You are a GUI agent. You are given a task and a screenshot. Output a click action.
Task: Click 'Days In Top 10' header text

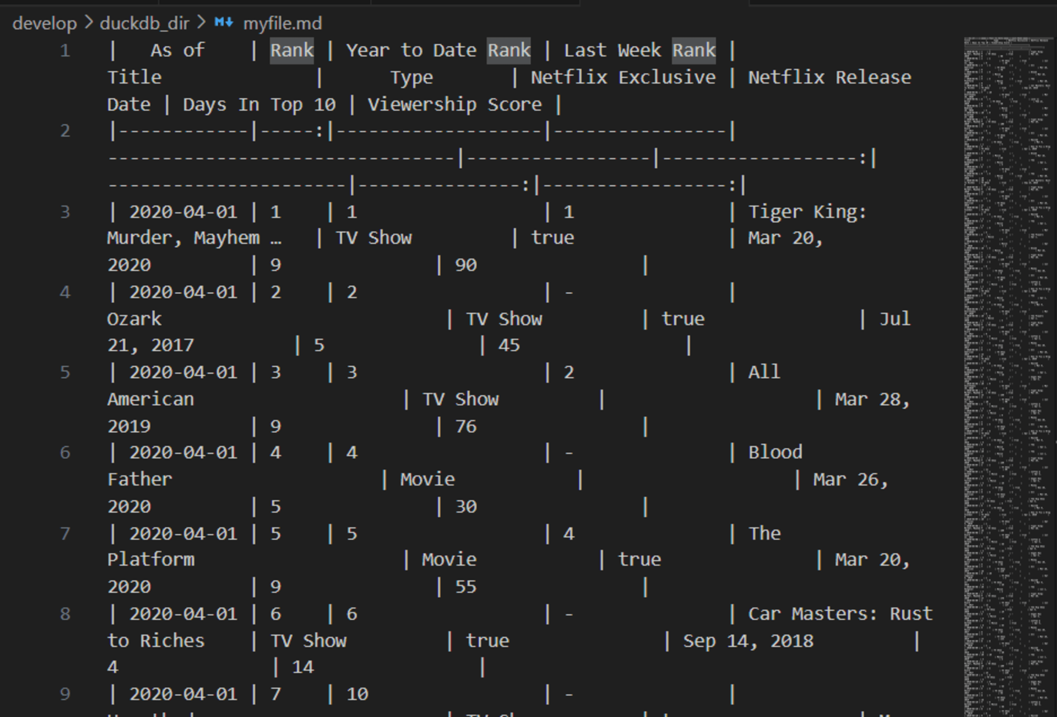(x=259, y=104)
